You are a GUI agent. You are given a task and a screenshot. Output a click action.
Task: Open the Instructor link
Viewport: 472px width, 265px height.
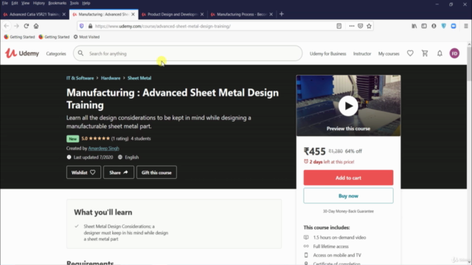(x=362, y=54)
